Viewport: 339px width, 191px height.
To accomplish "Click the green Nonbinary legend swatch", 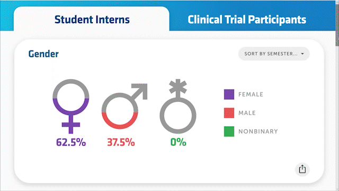I will coord(229,131).
